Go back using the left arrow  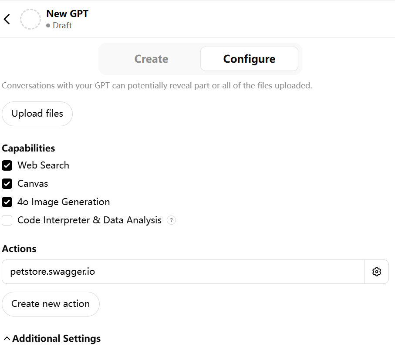pyautogui.click(x=7, y=19)
